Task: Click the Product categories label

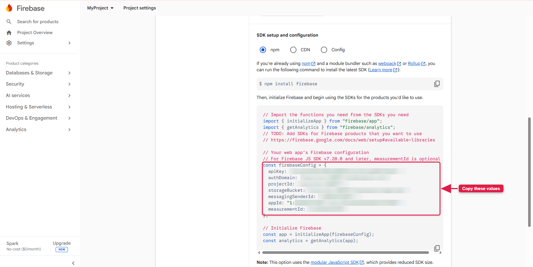Action: tap(22, 64)
